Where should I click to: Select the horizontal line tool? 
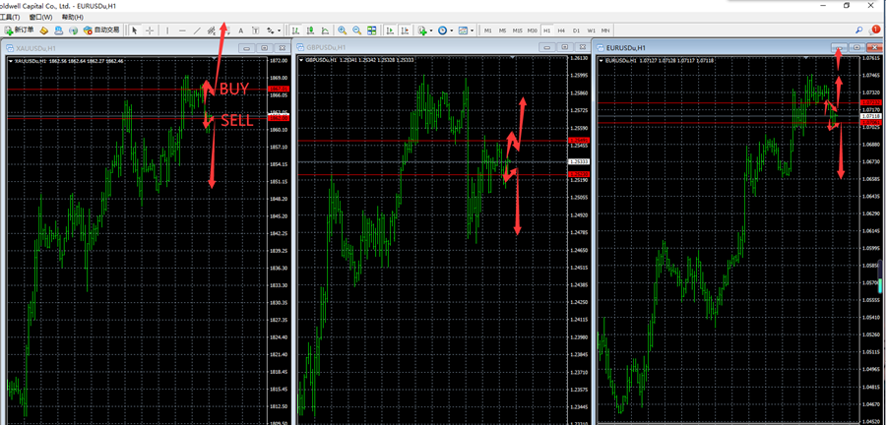[183, 30]
